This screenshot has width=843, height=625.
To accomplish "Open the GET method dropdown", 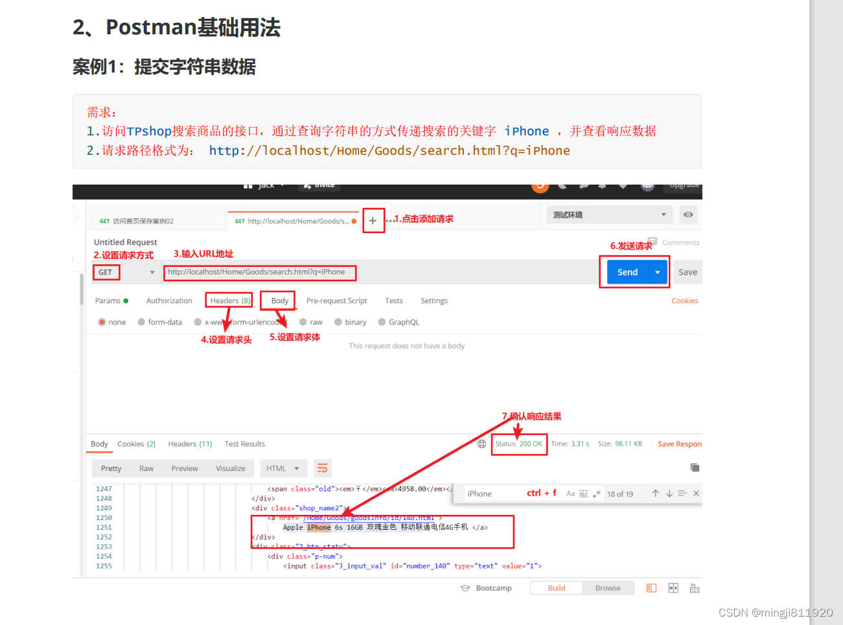I will coord(126,272).
